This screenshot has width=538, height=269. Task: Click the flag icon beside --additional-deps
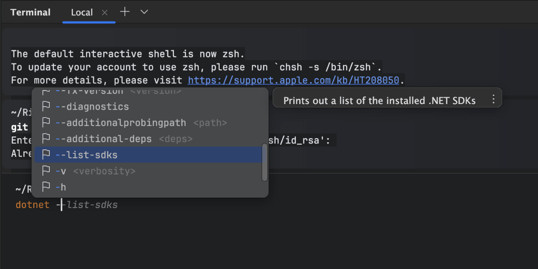click(46, 139)
